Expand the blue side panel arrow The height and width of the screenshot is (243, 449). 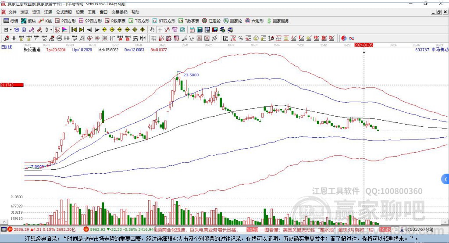click(x=445, y=179)
